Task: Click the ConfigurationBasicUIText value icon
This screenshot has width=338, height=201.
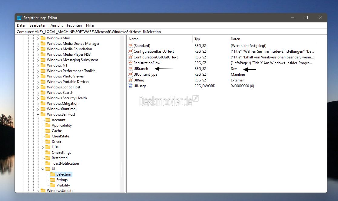Action: pyautogui.click(x=131, y=51)
